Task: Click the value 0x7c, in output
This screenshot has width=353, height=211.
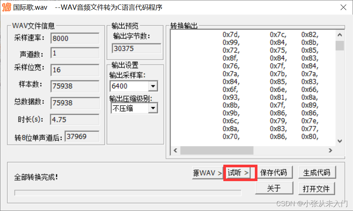Action: [278, 35]
